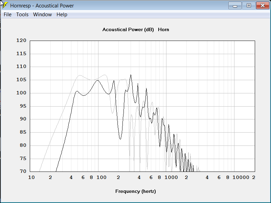Minimize the Hornresp Acoustical Power window
This screenshot has width=271, height=203.
[235, 5]
